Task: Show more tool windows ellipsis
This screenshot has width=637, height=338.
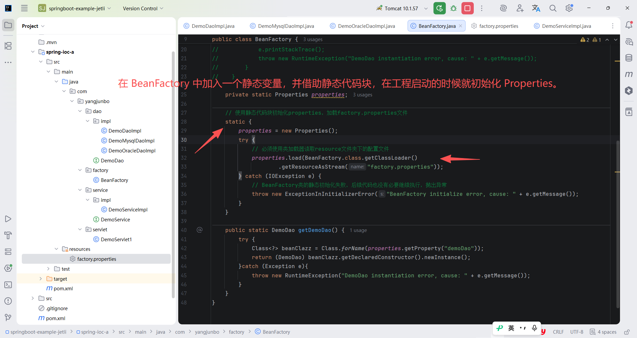Action: pyautogui.click(x=8, y=62)
